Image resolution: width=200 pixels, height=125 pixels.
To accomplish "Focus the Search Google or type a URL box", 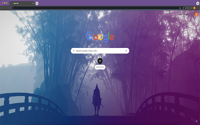I will (100, 51).
